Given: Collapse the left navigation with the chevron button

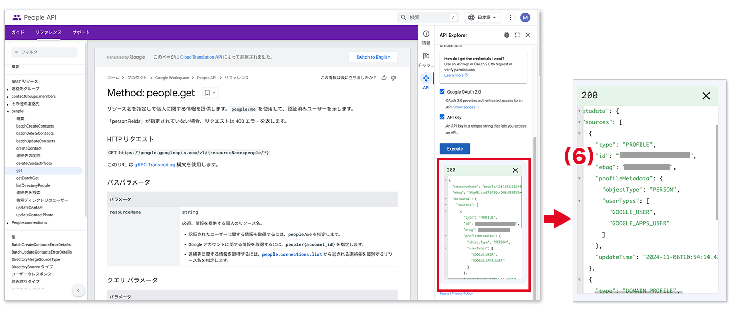Looking at the screenshot, I should [78, 291].
